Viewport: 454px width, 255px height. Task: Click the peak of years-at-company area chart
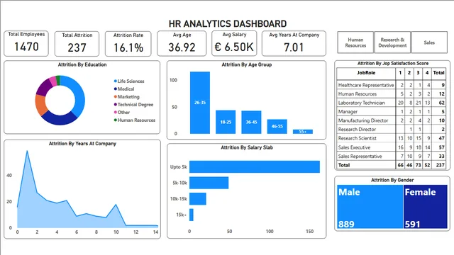(x=27, y=151)
